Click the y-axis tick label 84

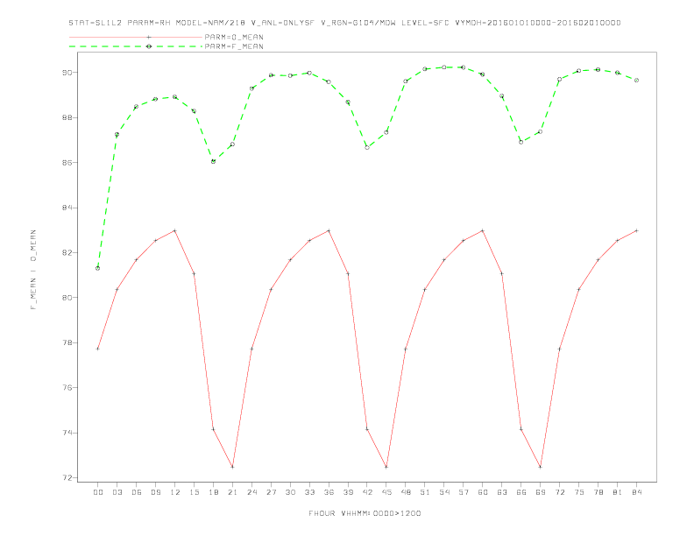click(67, 208)
